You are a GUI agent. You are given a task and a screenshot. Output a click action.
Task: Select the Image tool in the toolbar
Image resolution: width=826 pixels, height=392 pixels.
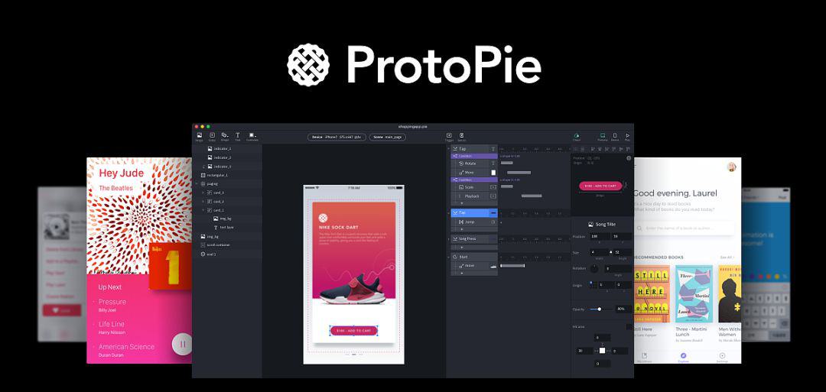coord(199,137)
